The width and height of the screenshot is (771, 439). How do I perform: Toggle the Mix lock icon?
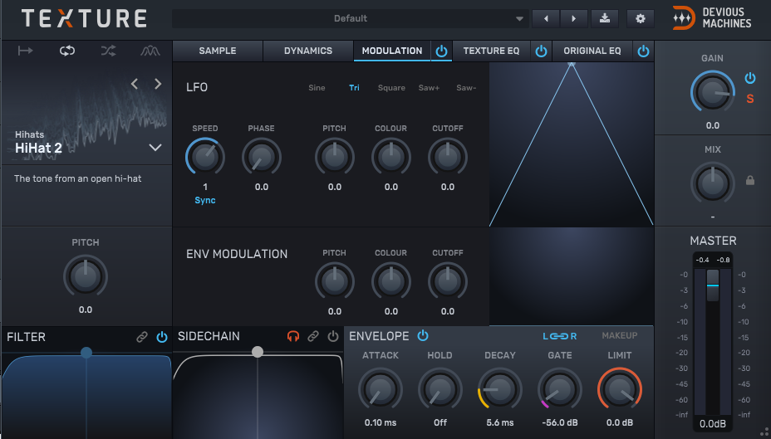750,180
